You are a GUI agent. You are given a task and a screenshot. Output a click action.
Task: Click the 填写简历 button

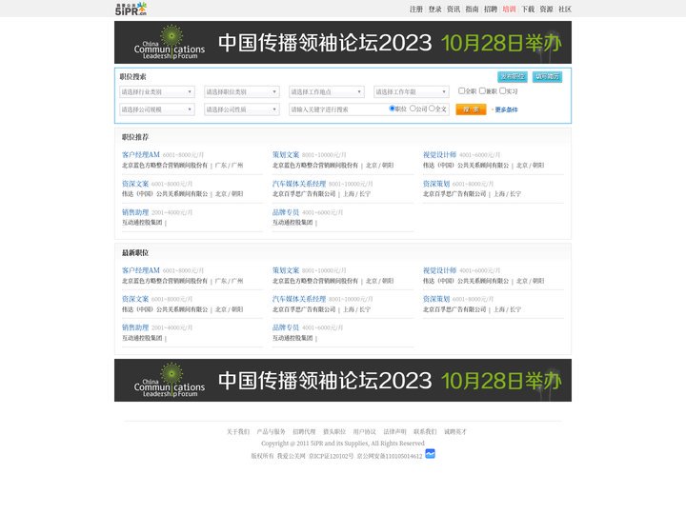tap(547, 76)
